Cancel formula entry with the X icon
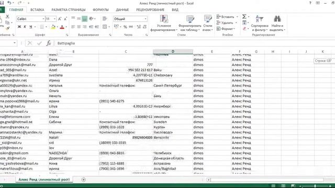335x188 pixels. point(30,43)
